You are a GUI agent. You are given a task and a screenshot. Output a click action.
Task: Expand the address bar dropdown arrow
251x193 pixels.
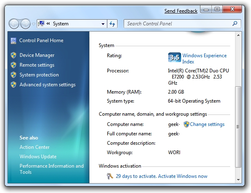(103, 24)
